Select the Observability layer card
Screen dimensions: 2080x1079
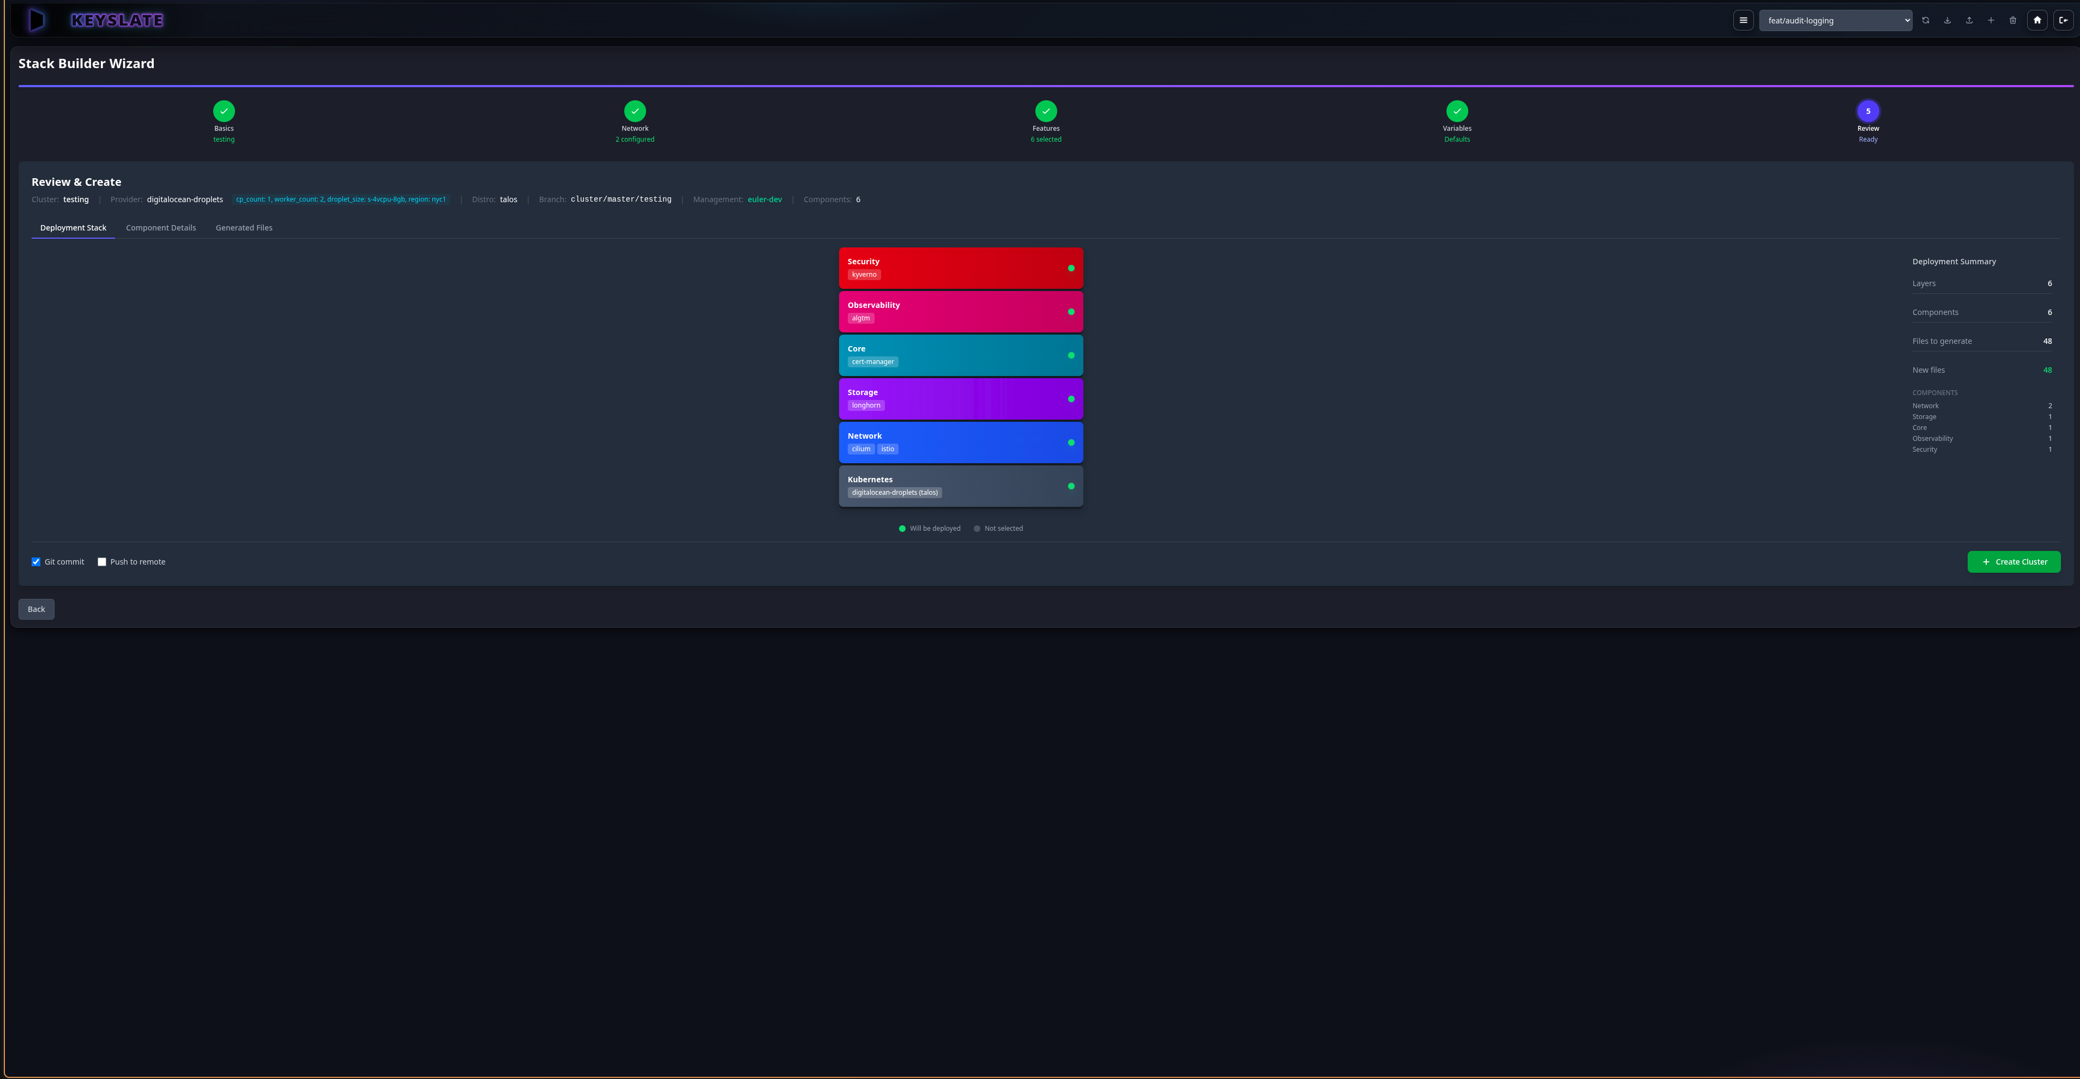point(961,312)
